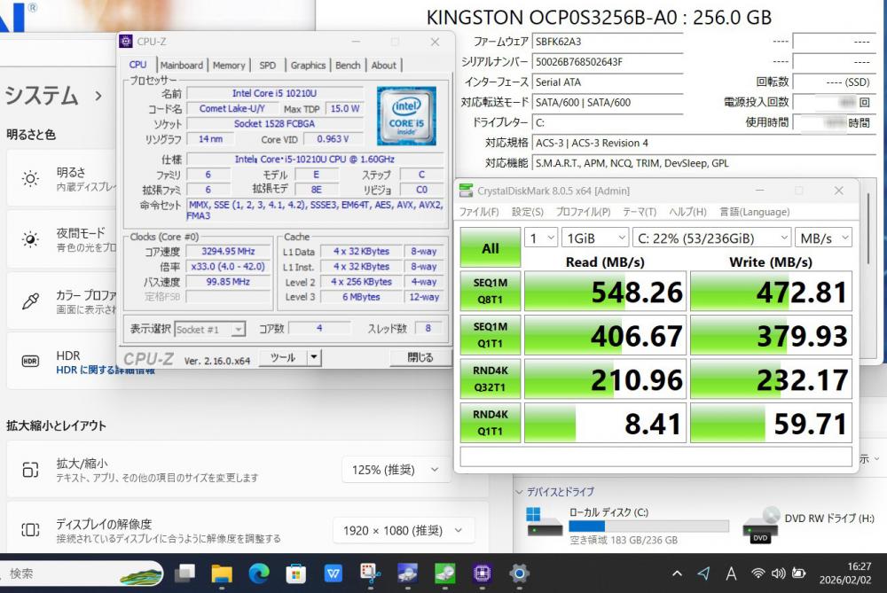Show hidden system tray icons
887x593 pixels.
677,573
